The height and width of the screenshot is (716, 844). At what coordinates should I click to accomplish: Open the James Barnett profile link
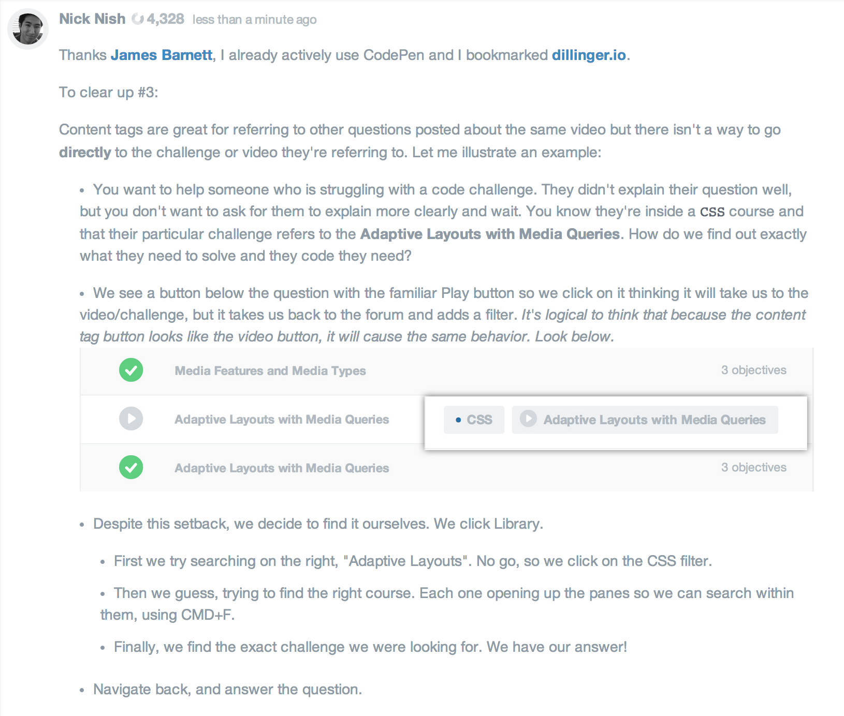coord(162,55)
